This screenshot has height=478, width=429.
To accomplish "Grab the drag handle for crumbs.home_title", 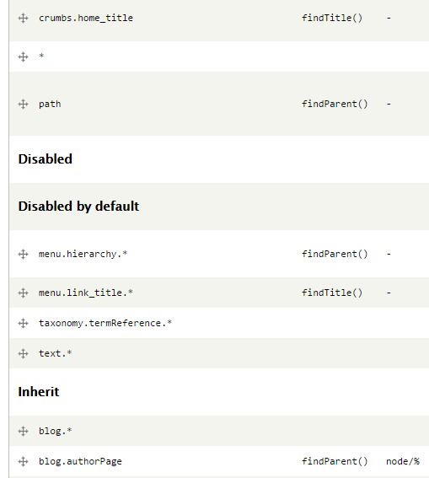I will pos(23,19).
